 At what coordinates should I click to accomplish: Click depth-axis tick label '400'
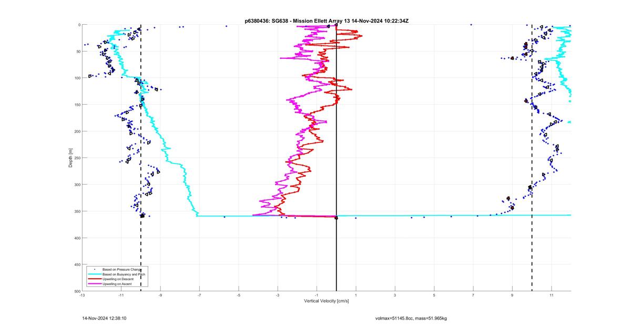click(77, 238)
